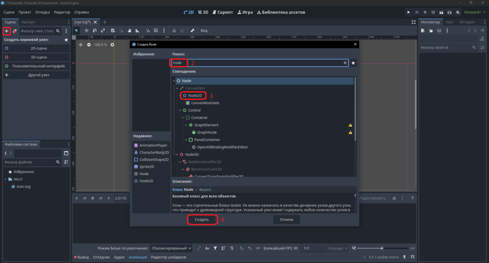This screenshot has height=263, width=489.
Task: Select the arrow Select Mode tool
Action: coord(76,30)
